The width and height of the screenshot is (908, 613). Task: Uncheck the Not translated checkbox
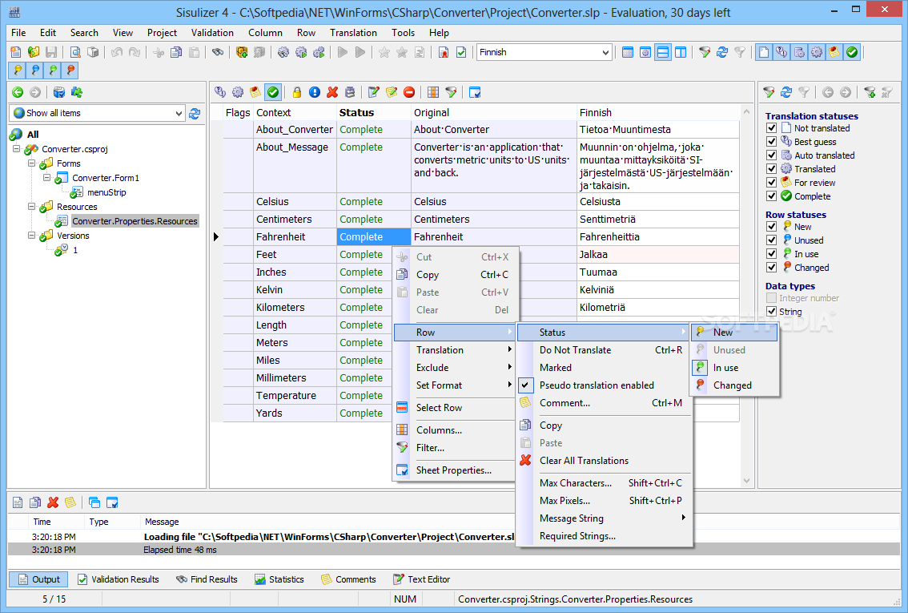[x=771, y=128]
